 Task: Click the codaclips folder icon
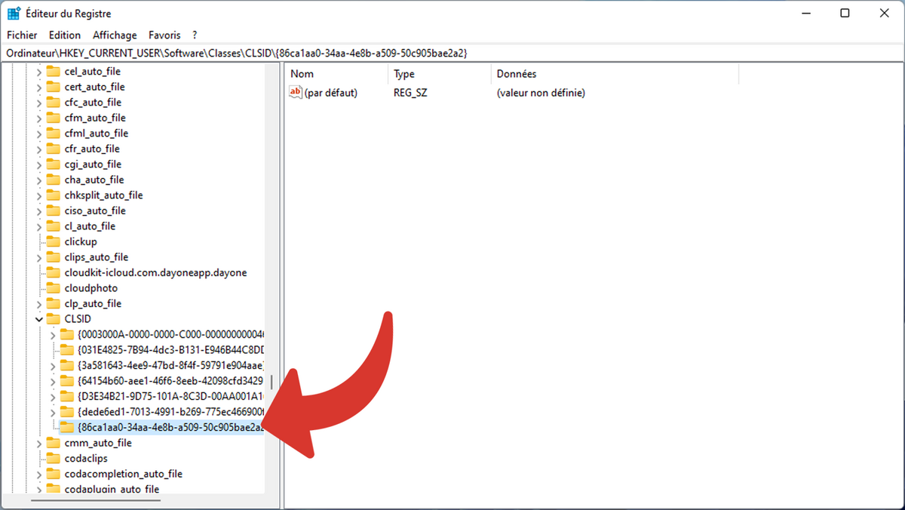click(x=53, y=458)
